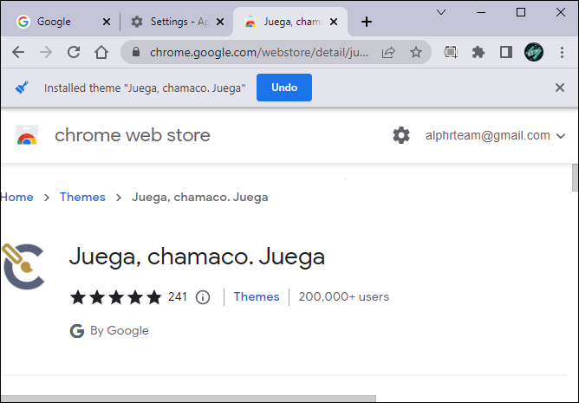Select the Juega, chamaco tab
This screenshot has height=403, width=579.
tap(289, 22)
